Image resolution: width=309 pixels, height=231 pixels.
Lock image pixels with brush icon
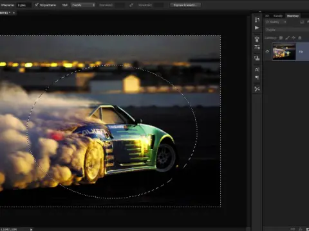point(287,38)
